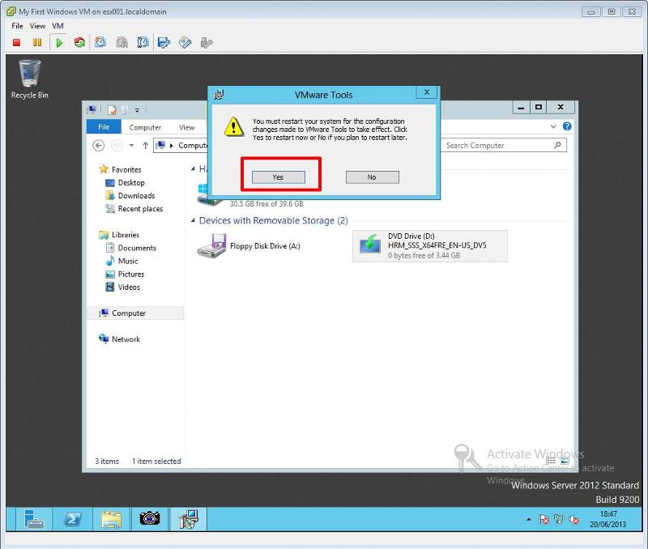This screenshot has width=648, height=549.
Task: Open Quick Access Toolbar customize dropdown
Action: click(x=137, y=110)
